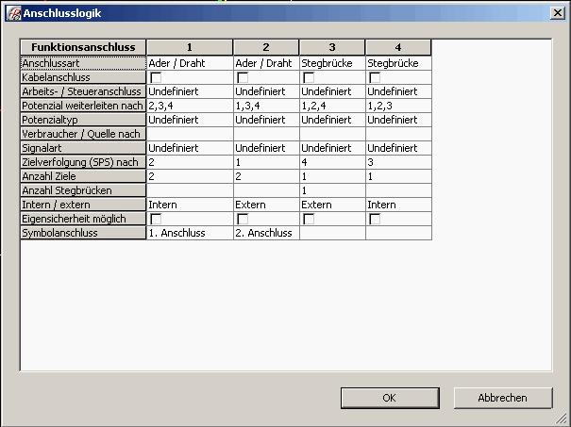571x427 pixels.
Task: Open Anschlussart Stegbrücke cell of connection 4
Action: [x=398, y=63]
